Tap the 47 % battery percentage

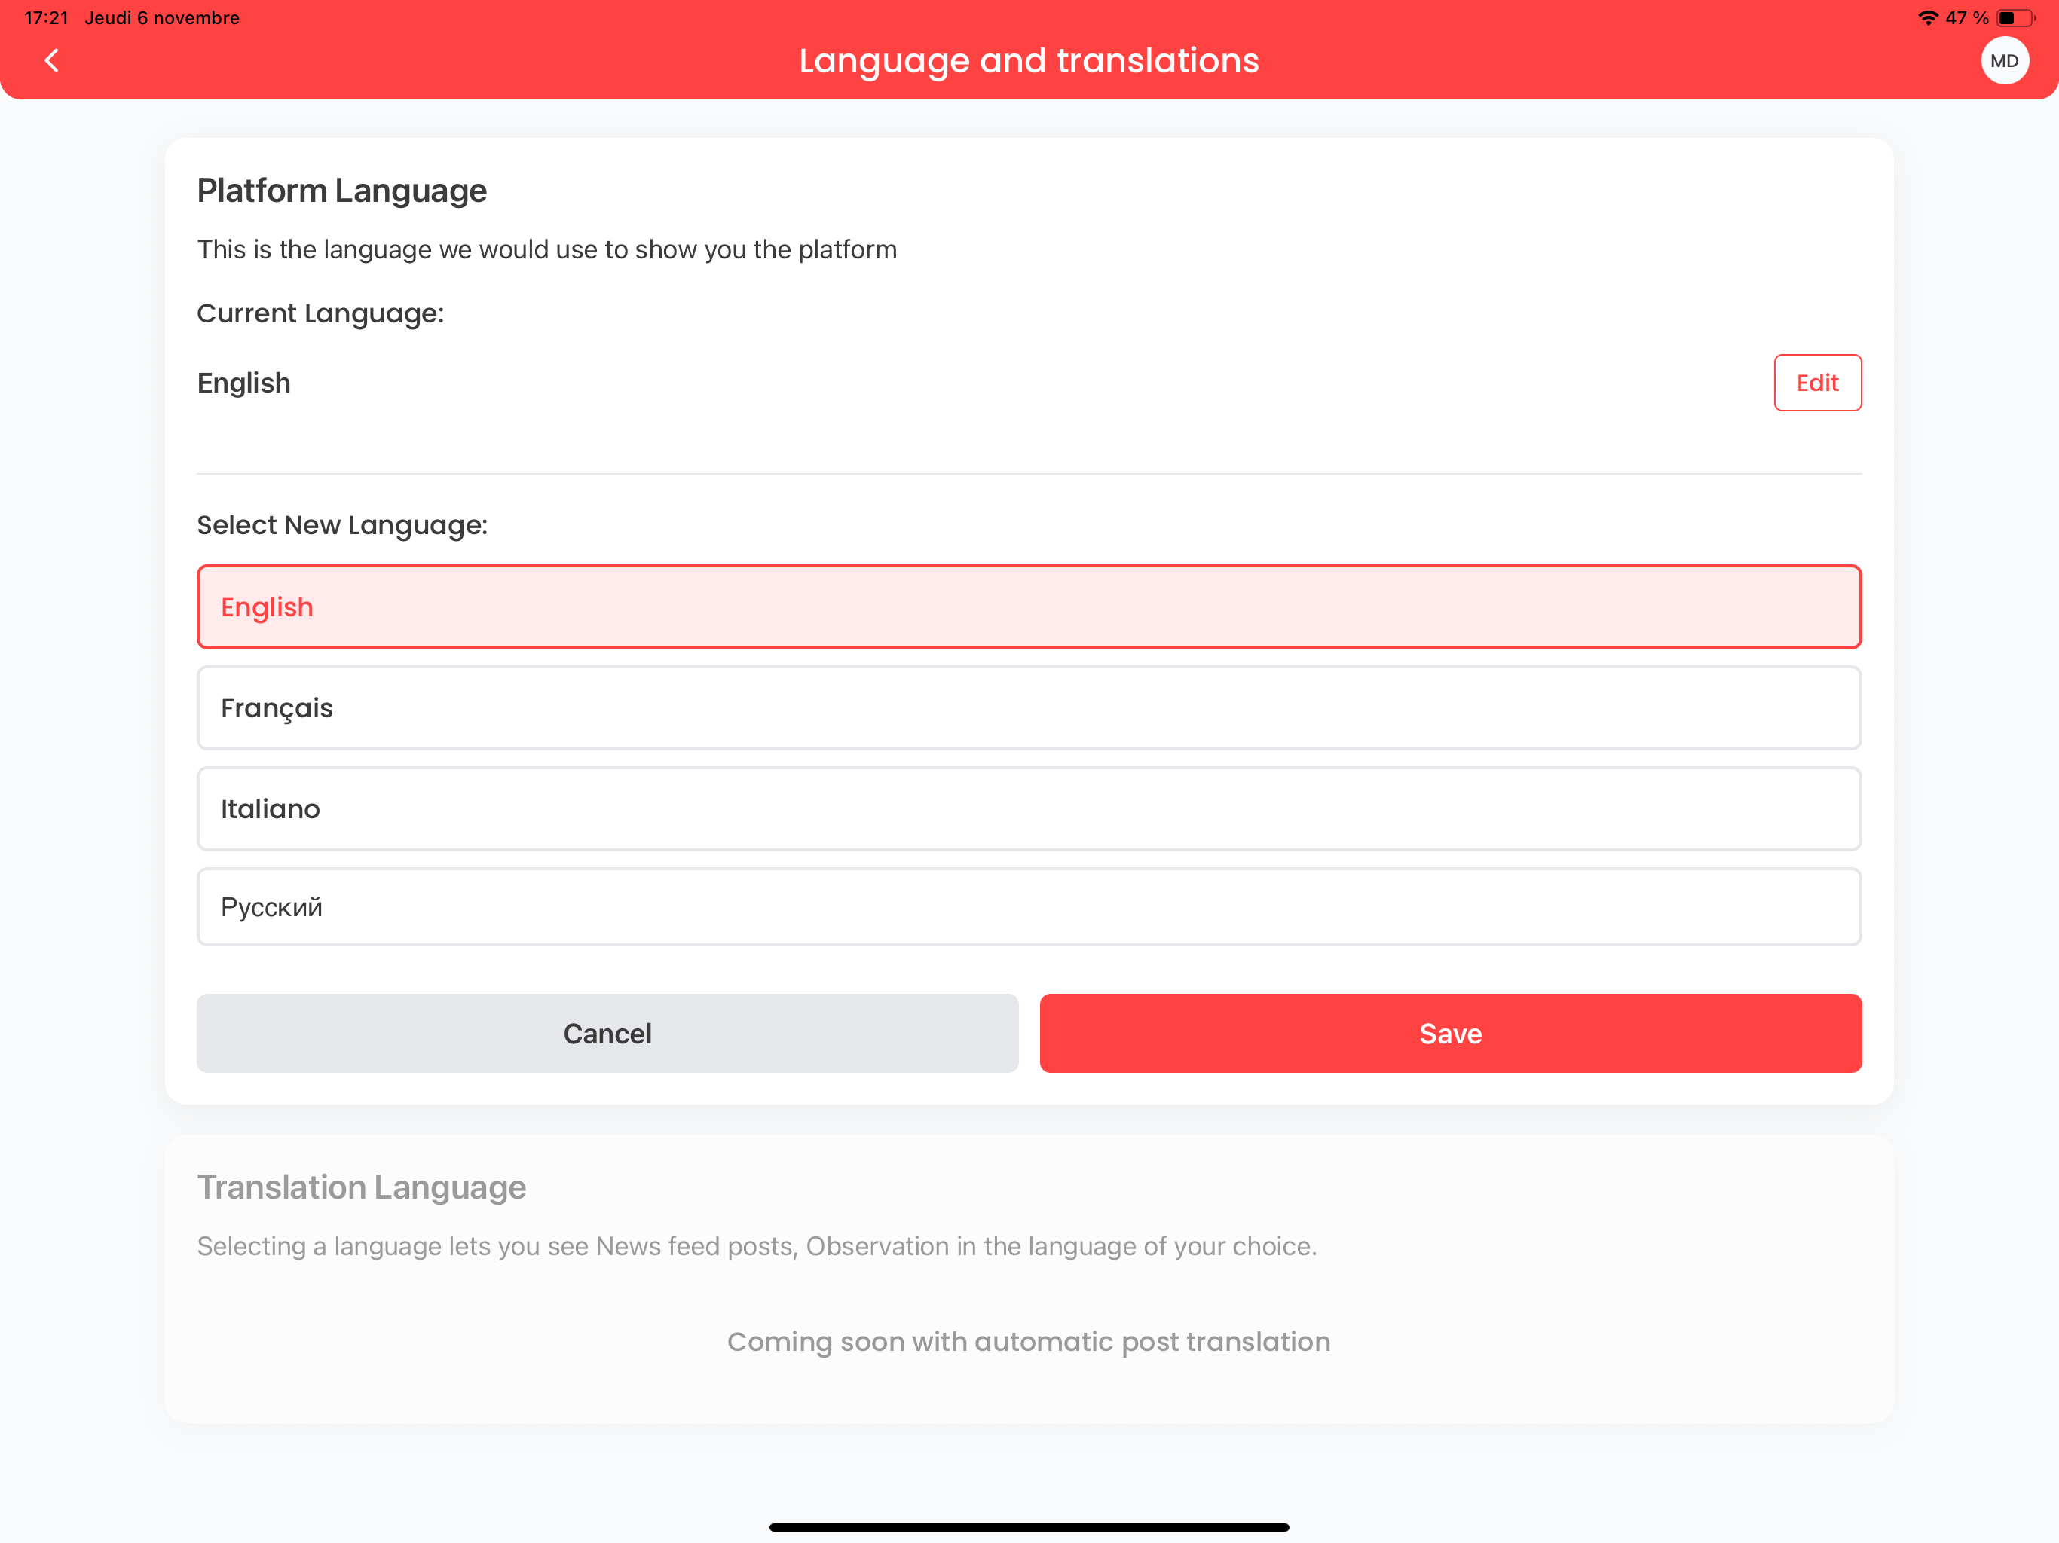click(x=1967, y=17)
